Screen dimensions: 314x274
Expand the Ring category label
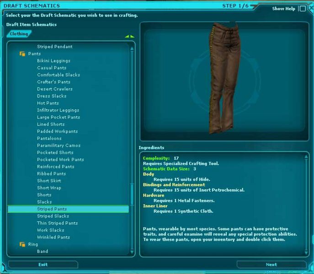pyautogui.click(x=32, y=244)
